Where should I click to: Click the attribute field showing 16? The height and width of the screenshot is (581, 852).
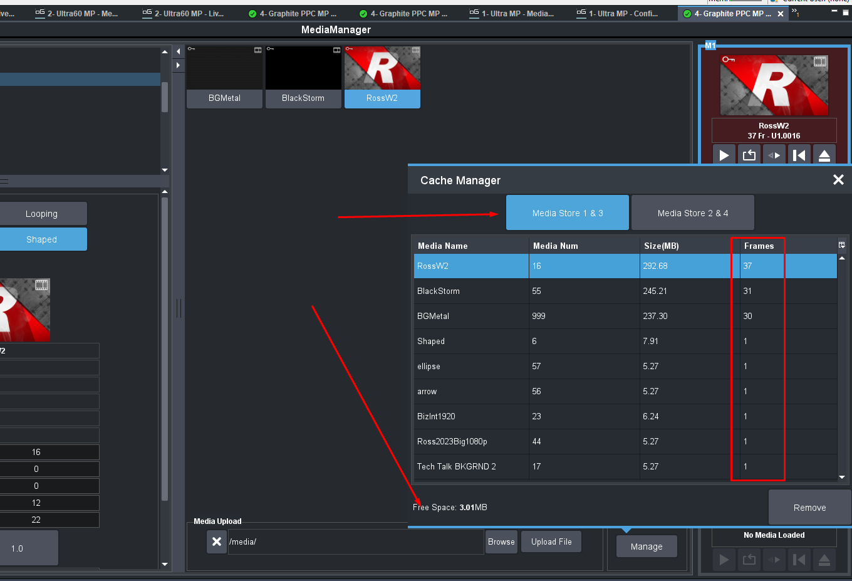tap(49, 452)
